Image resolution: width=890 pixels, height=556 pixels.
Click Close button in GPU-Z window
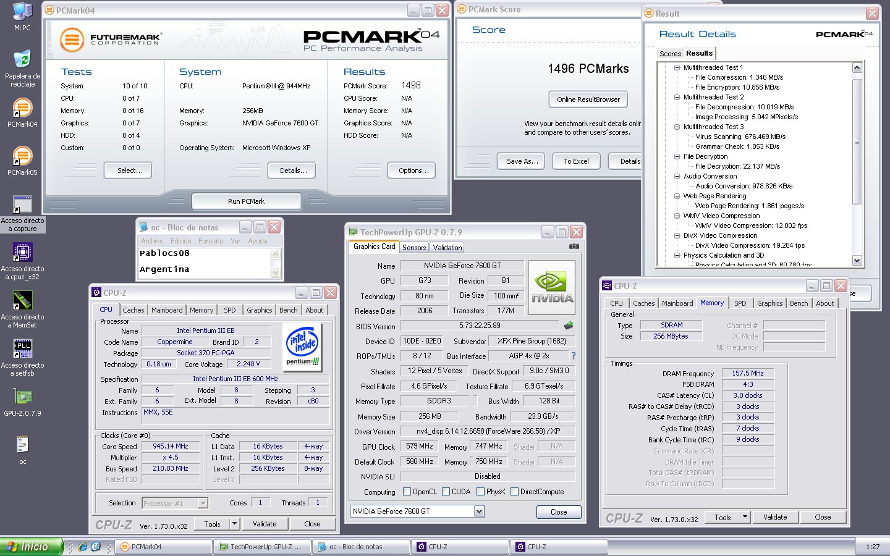point(559,512)
